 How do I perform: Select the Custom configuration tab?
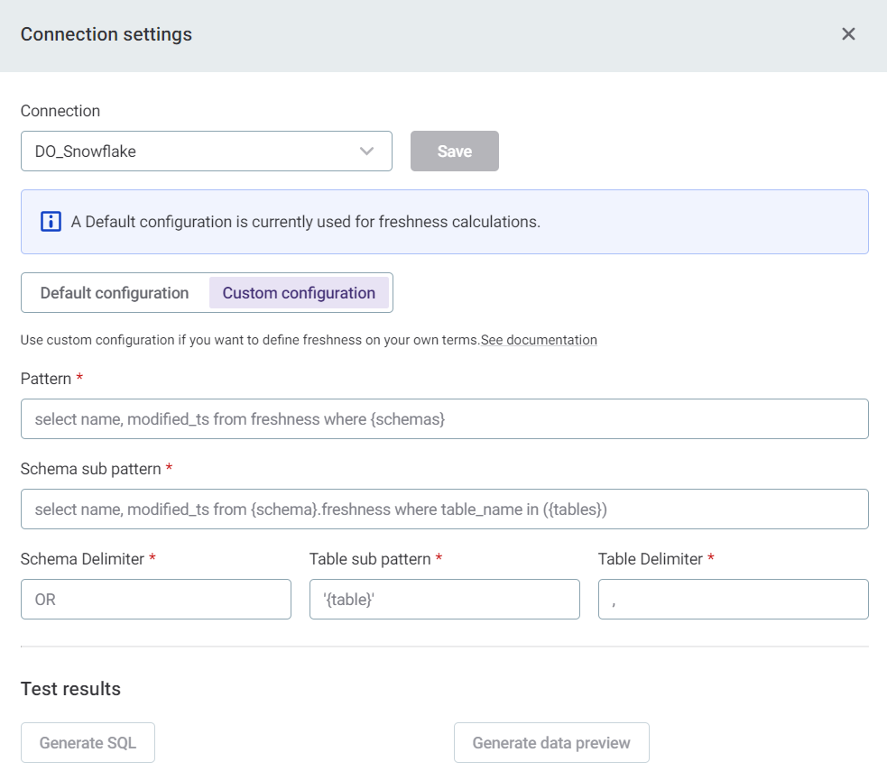(299, 293)
